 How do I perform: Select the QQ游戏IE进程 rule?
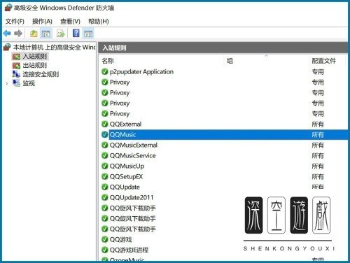(129, 250)
